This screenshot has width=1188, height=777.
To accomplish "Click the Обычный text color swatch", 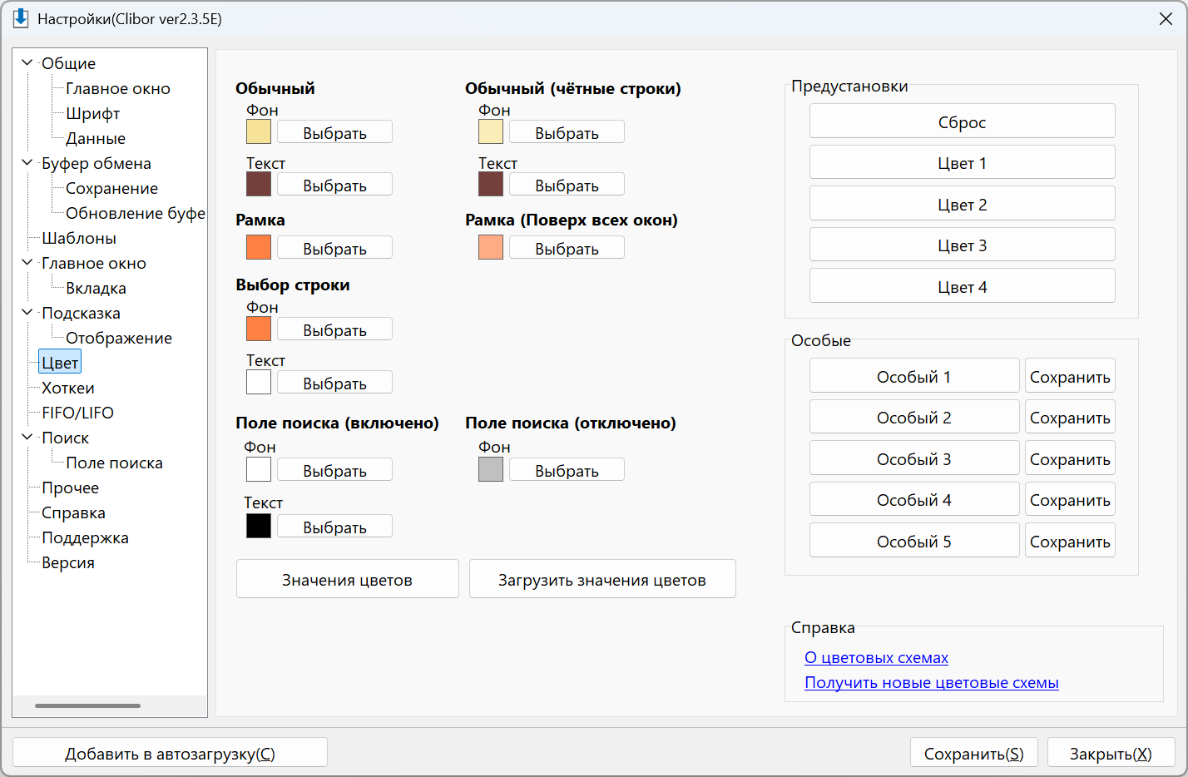I will [x=259, y=184].
